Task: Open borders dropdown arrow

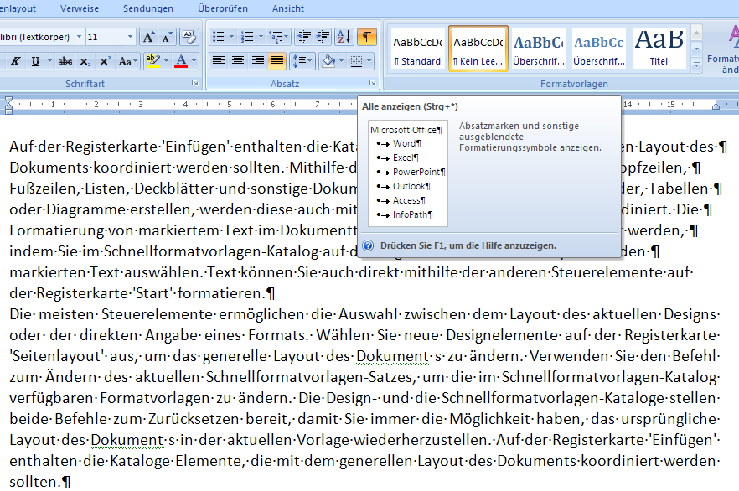Action: (369, 61)
